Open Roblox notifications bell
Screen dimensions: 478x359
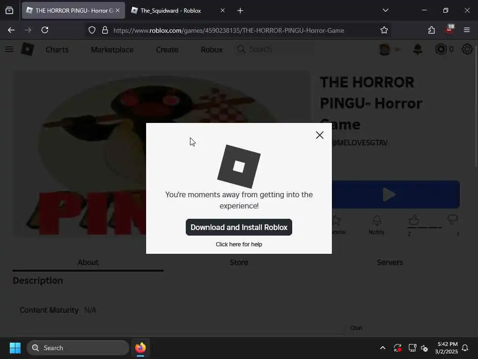point(418,49)
